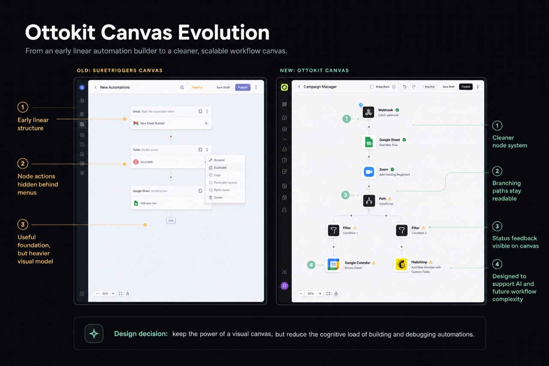Redo the change in Ottokit canvas
The width and height of the screenshot is (549, 366).
(413, 87)
